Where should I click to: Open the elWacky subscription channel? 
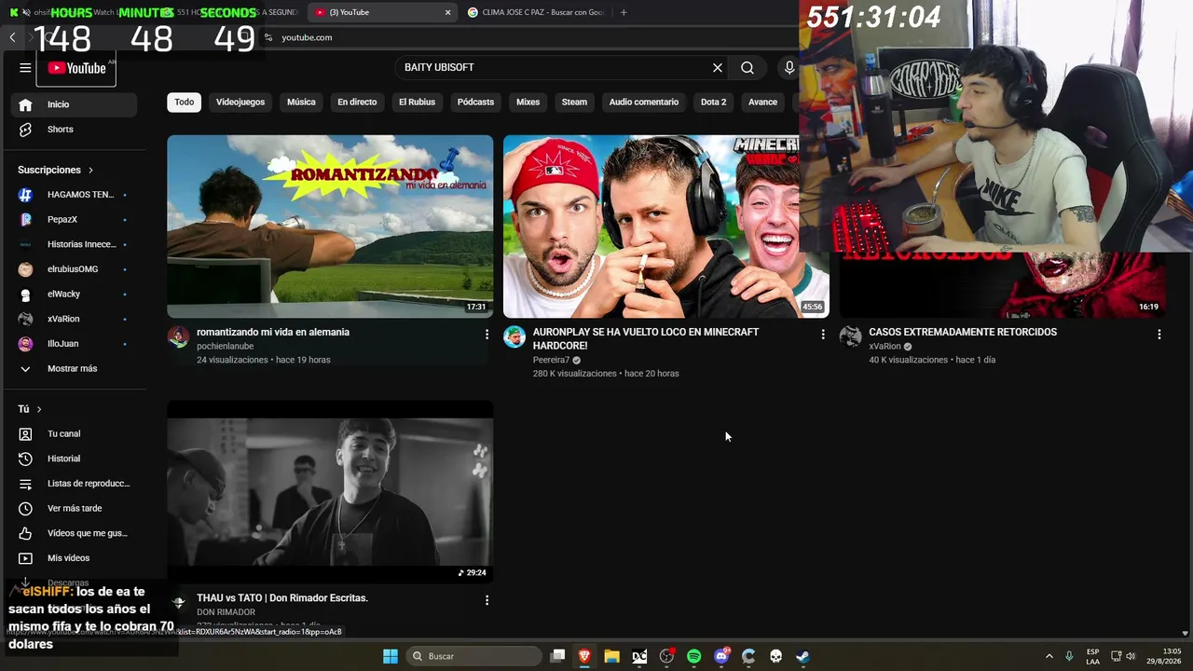tap(74, 294)
